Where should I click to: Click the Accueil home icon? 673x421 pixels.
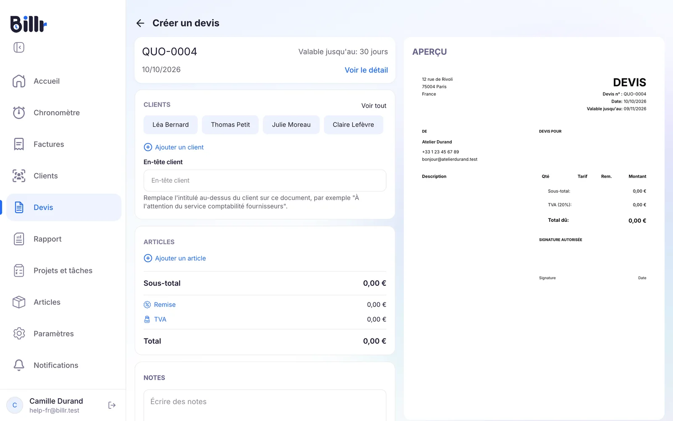[x=19, y=81]
